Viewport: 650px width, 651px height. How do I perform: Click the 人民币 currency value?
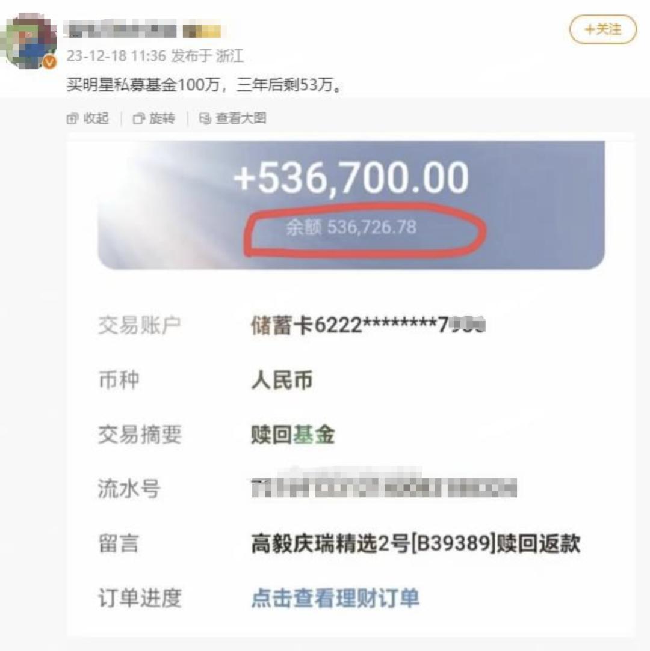(282, 379)
